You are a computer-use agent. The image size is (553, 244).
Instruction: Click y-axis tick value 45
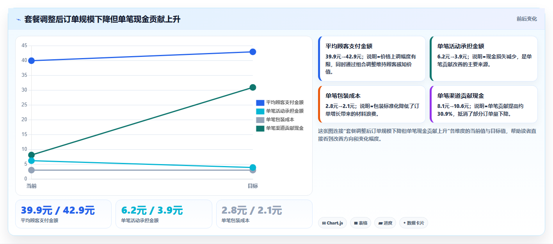point(24,46)
